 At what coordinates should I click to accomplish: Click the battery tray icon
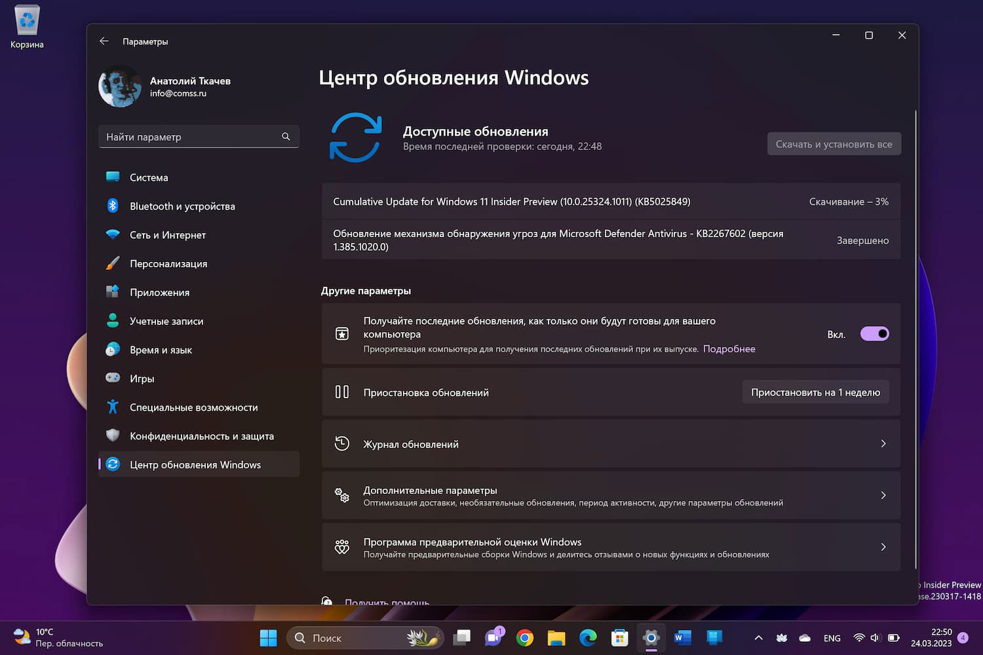[x=893, y=638]
